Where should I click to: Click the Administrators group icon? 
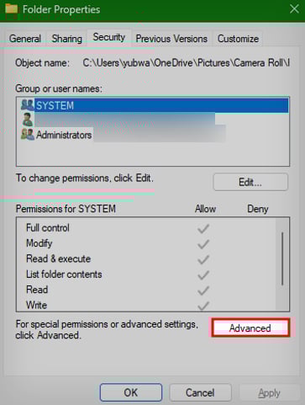[28, 135]
